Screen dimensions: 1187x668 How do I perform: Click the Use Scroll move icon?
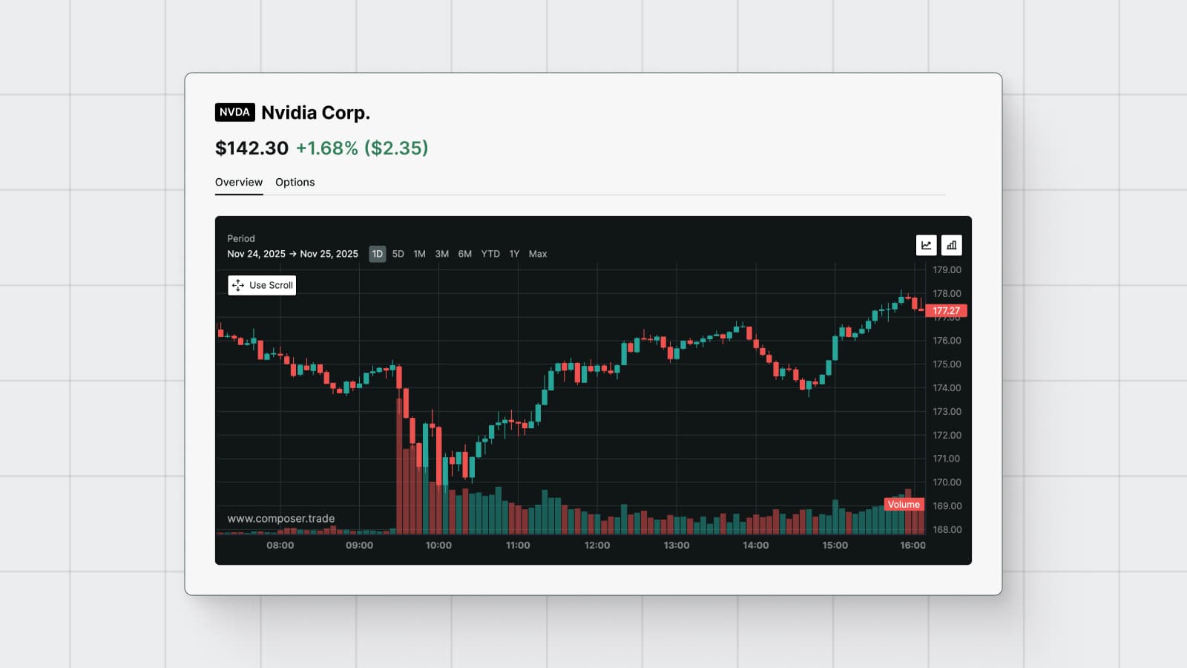point(238,285)
